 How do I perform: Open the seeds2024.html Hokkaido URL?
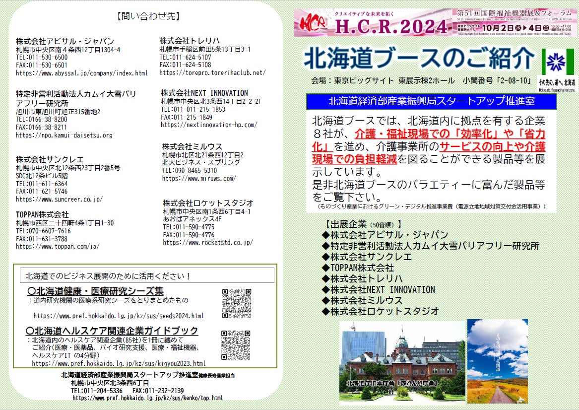119,316
